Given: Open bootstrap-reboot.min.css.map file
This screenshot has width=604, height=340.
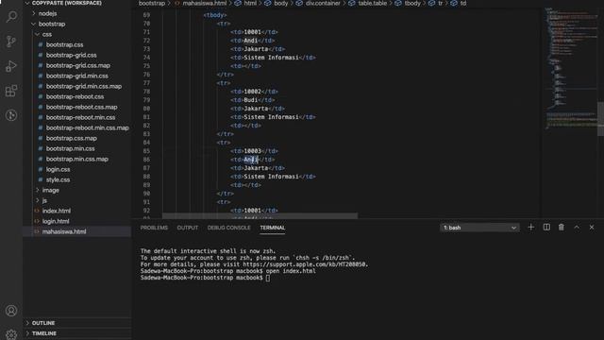Looking at the screenshot, I should tap(87, 128).
